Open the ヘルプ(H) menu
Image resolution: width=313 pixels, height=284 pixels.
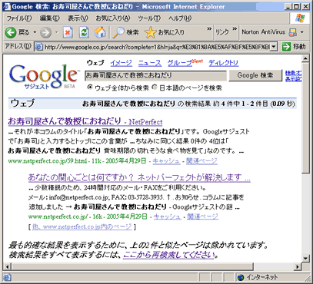click(180, 18)
